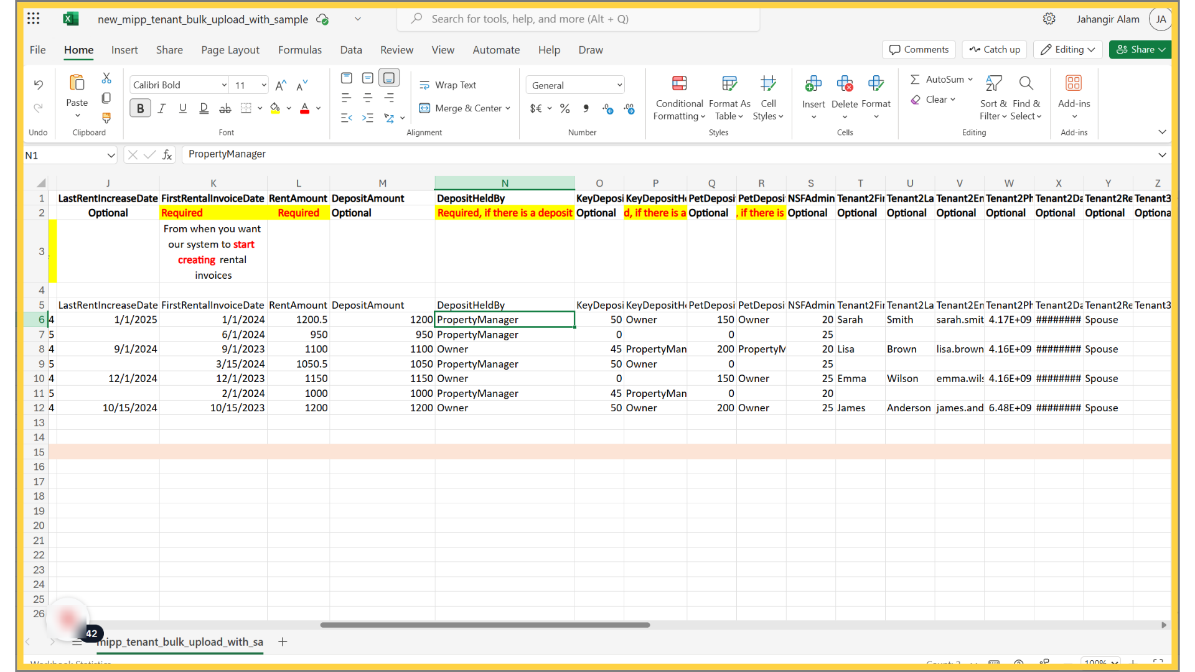1195x672 pixels.
Task: Click the Center horizontally icon
Action: (x=368, y=98)
